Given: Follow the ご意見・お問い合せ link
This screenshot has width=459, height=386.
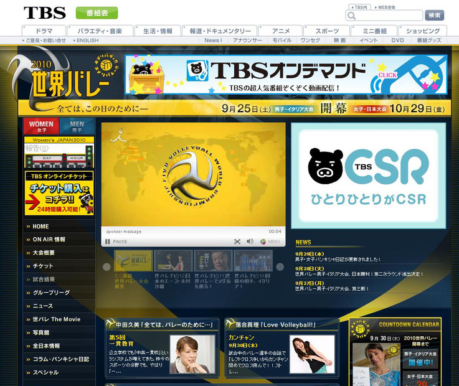Looking at the screenshot, I should coord(44,40).
